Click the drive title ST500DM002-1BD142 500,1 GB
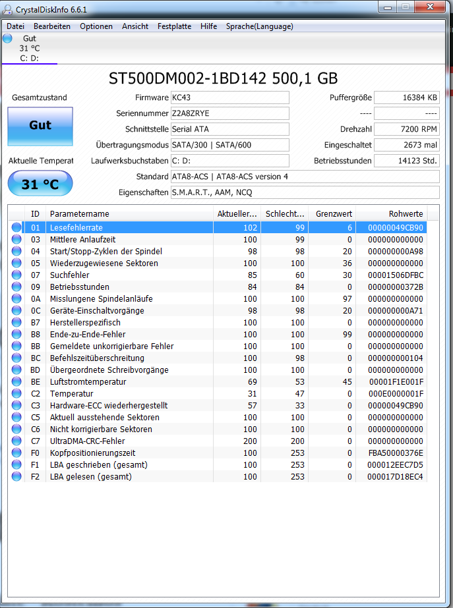Image resolution: width=453 pixels, height=608 pixels. pyautogui.click(x=223, y=78)
